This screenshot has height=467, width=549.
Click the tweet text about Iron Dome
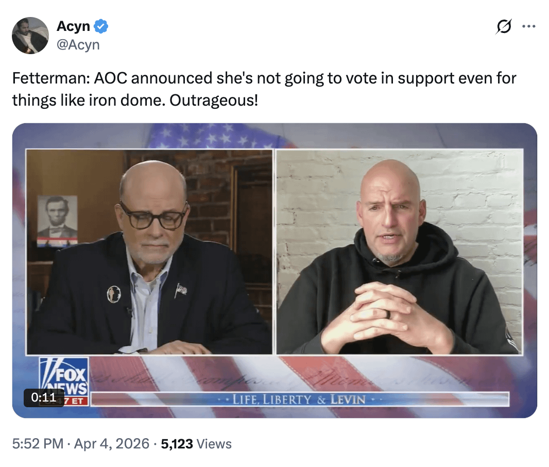point(264,89)
